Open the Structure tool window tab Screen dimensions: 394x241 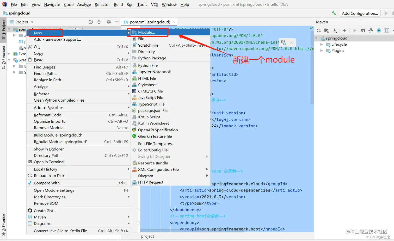click(4, 57)
